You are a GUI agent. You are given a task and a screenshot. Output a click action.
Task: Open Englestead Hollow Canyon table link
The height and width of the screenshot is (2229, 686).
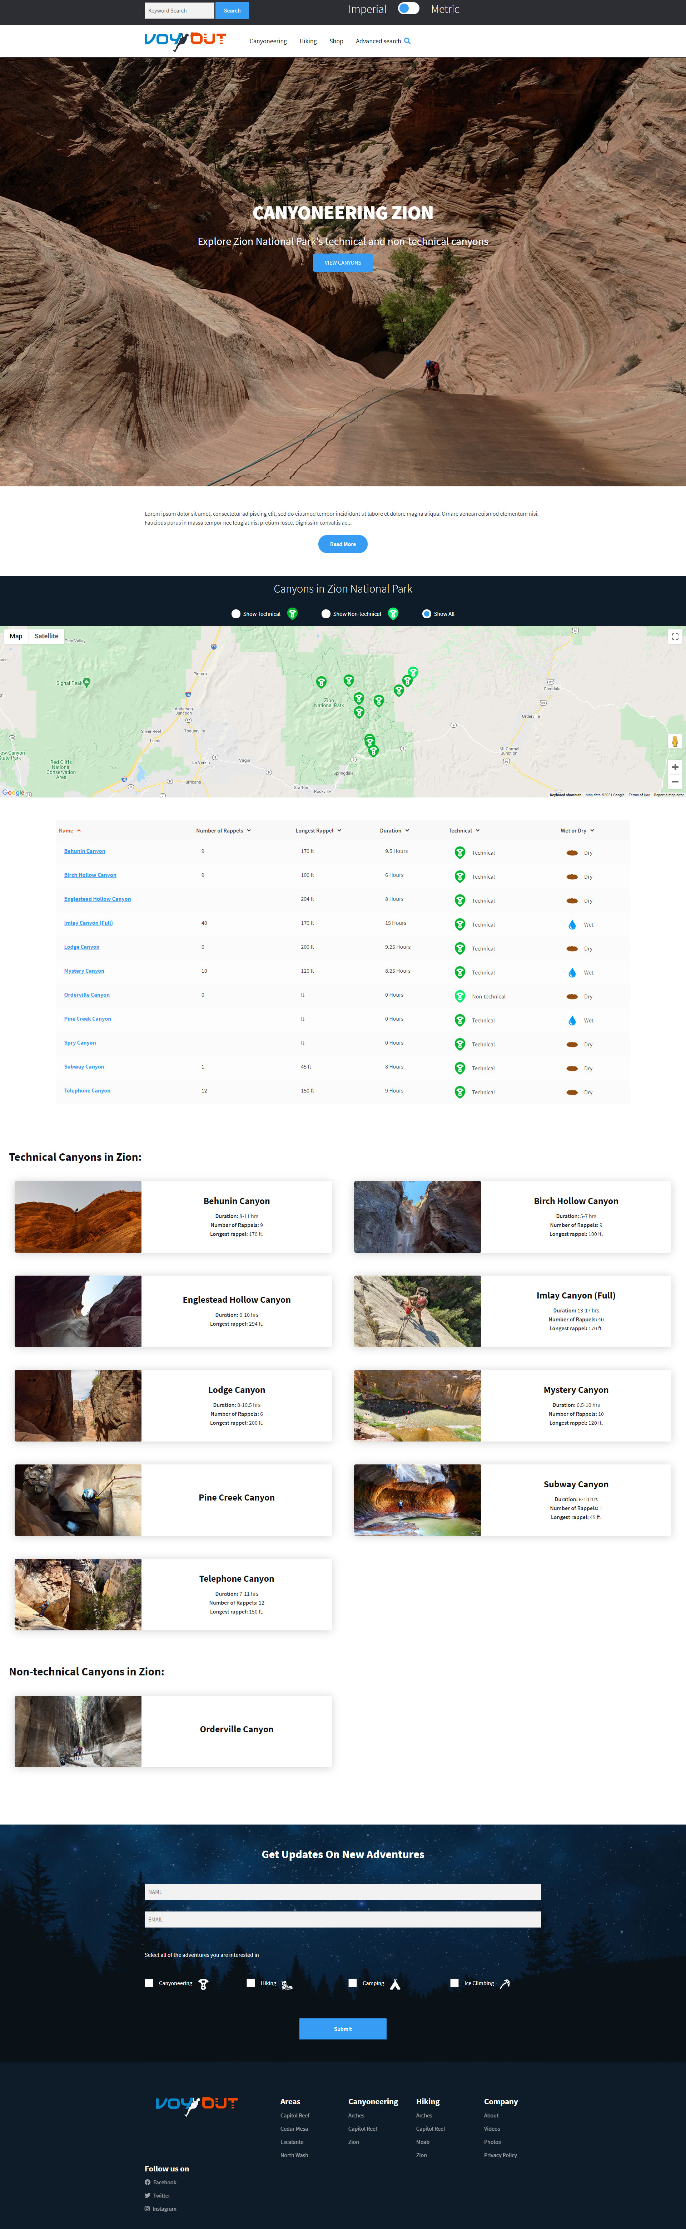pos(98,899)
